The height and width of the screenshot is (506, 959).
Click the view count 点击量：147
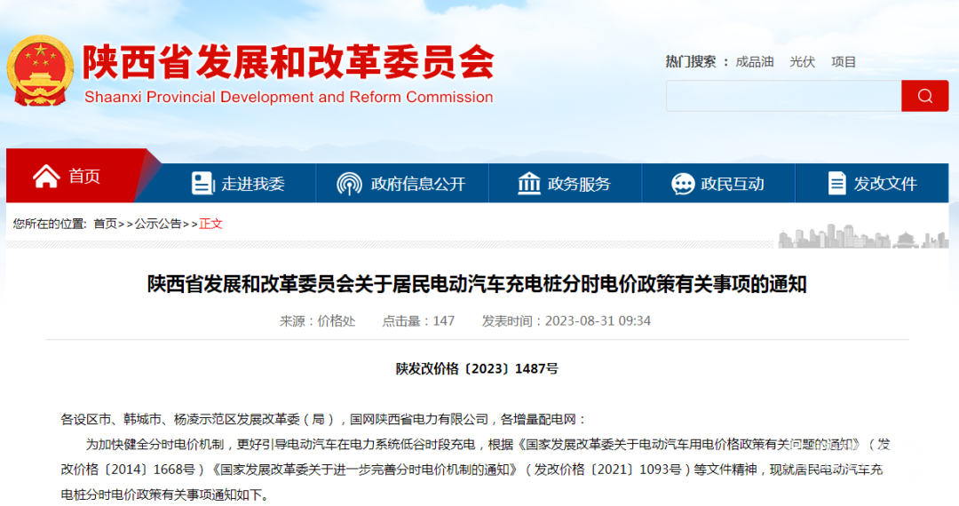coord(418,320)
